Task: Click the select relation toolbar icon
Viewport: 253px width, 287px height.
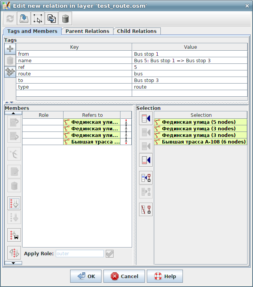Action: pos(38,18)
